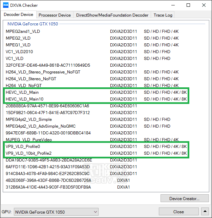Select the 6AFFD11E-1D96-42B1-A215-93A31F09A53D row
This screenshot has height=218, width=212.
106,167
